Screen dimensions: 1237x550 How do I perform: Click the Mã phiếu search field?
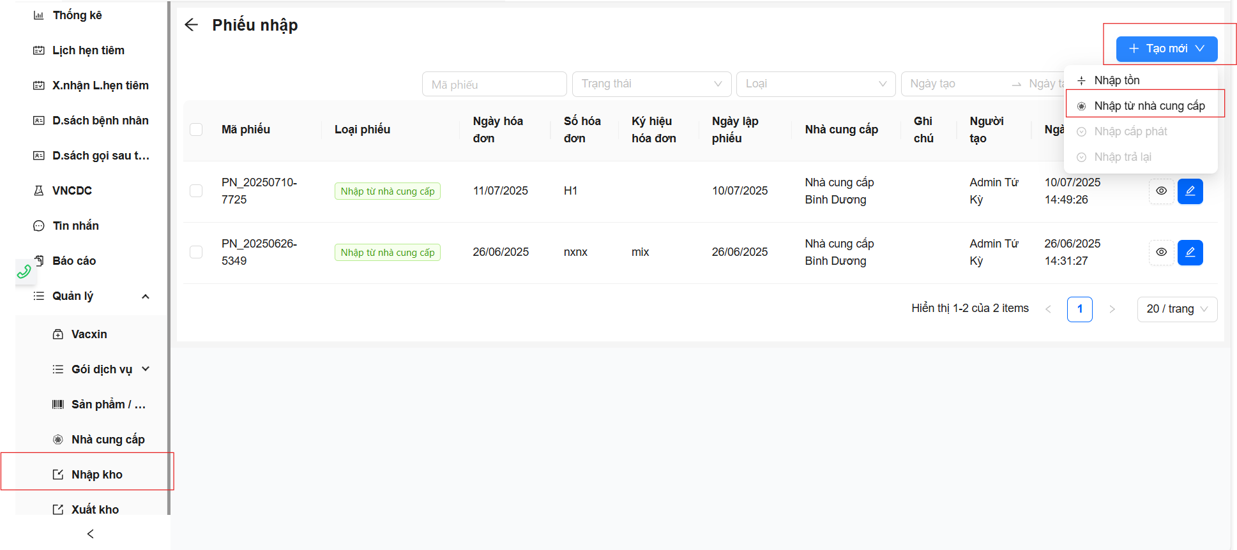(494, 84)
